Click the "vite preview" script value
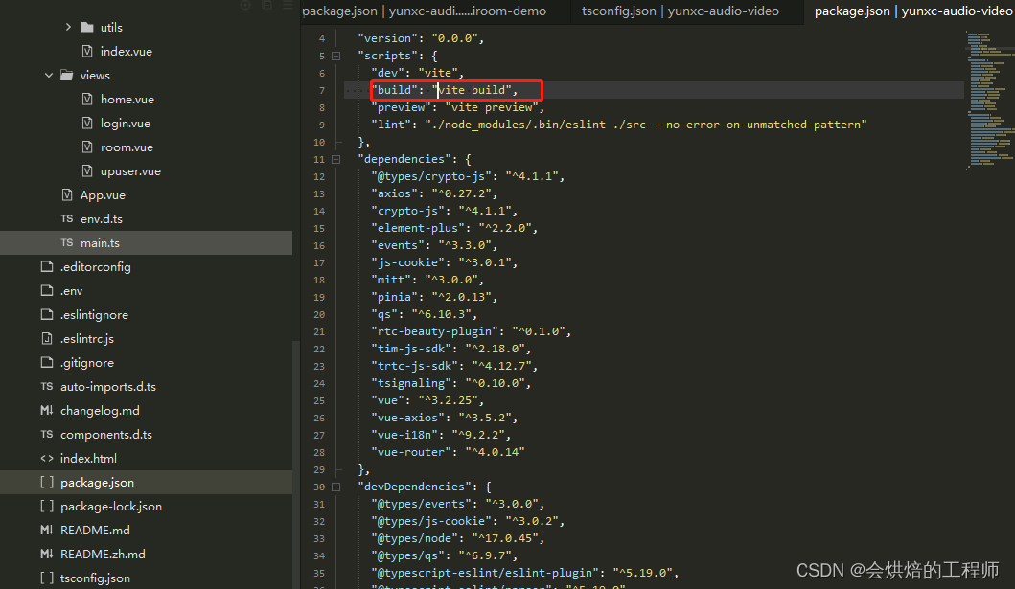The image size is (1015, 589). point(492,107)
